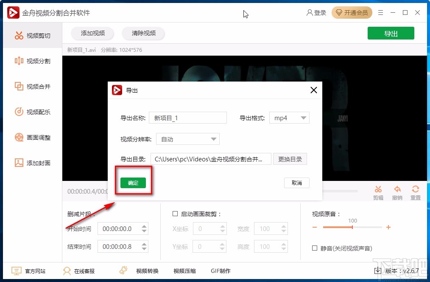Screen dimensions: 430x282
Task: Click 更换目录 to change export folder
Action: coord(290,159)
